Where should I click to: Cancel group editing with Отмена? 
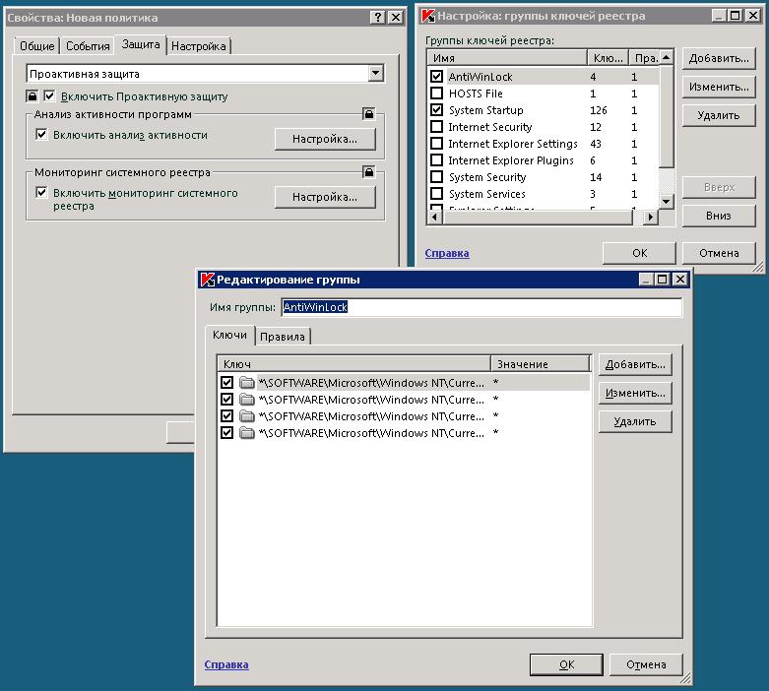[646, 664]
